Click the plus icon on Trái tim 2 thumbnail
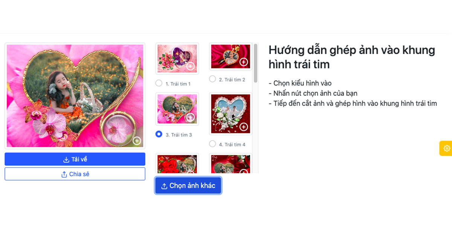 244,62
